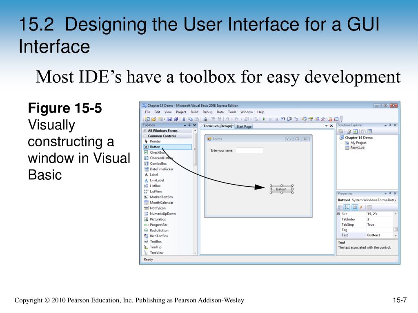Select the Pointer tool in Toolbox
Viewport: 418px width, 313px height.
point(167,141)
